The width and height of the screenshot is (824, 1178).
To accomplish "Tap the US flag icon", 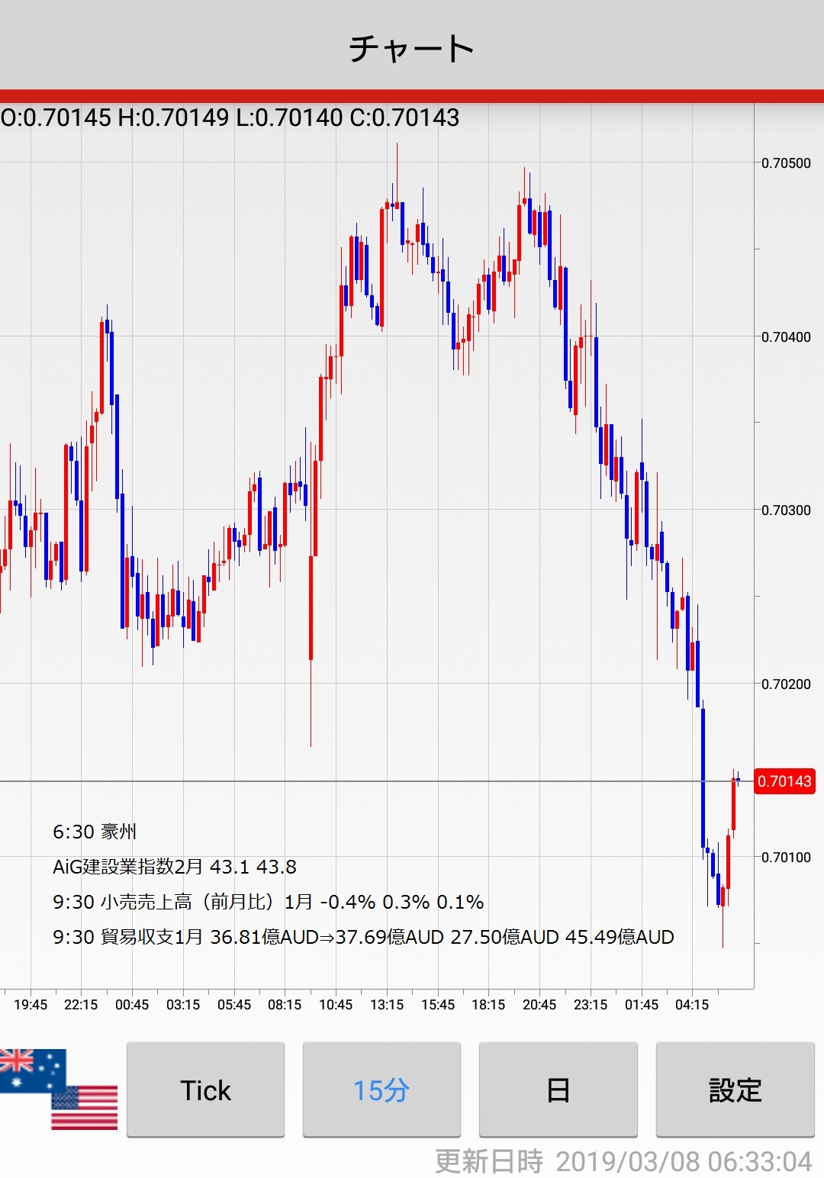I will click(x=85, y=1107).
